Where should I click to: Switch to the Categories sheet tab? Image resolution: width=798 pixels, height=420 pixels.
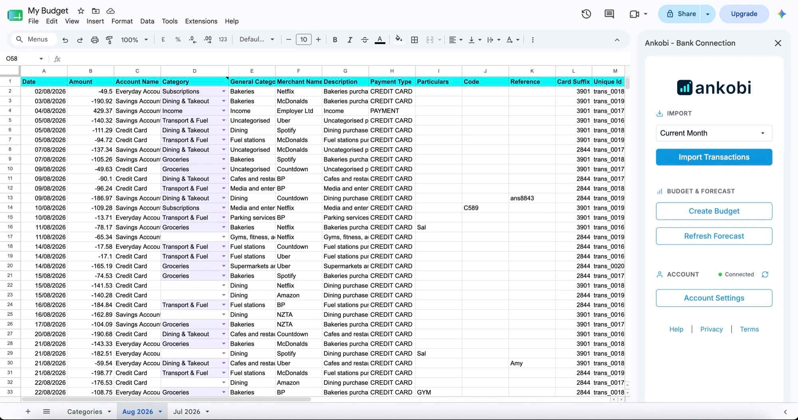click(85, 412)
